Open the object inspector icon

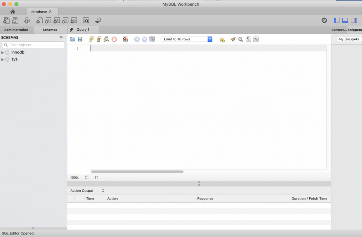27,21
